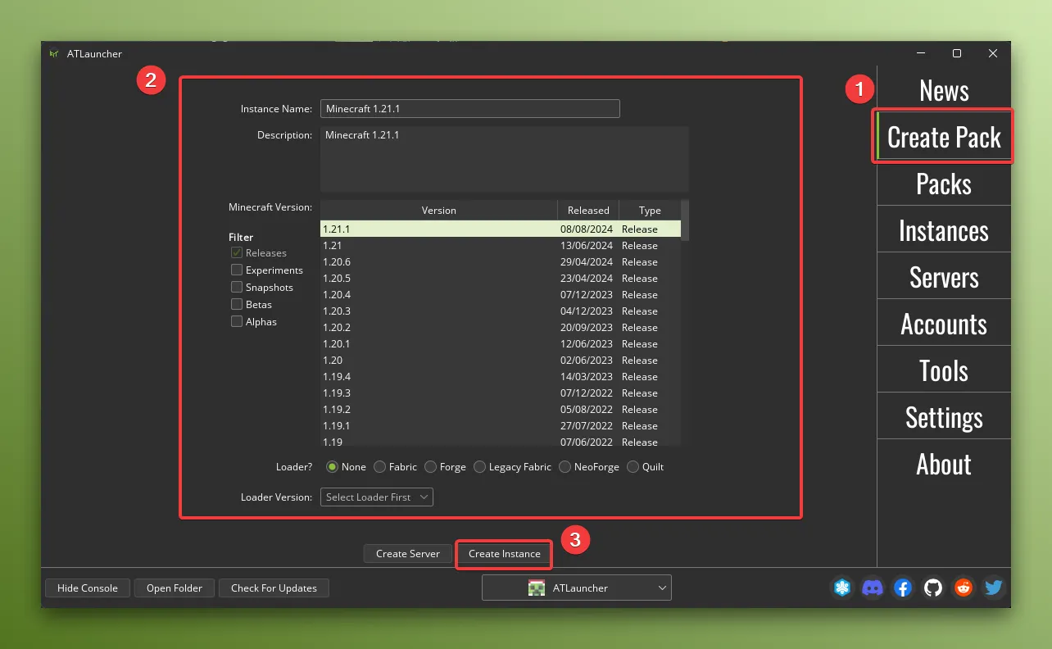
Task: Enable the Snapshots filter checkbox
Action: (x=237, y=288)
